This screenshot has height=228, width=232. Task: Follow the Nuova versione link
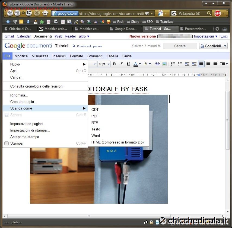[x=142, y=36]
